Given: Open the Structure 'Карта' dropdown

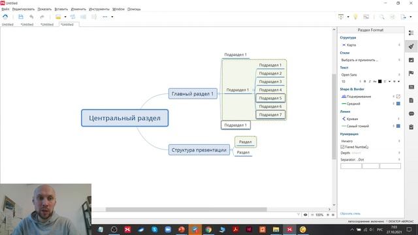Looking at the screenshot, I should pyautogui.click(x=370, y=45).
